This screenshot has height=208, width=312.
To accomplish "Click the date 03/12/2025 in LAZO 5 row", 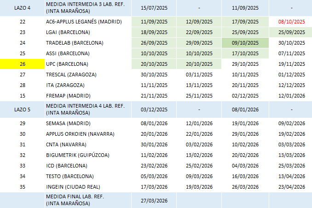I will [x=153, y=110].
